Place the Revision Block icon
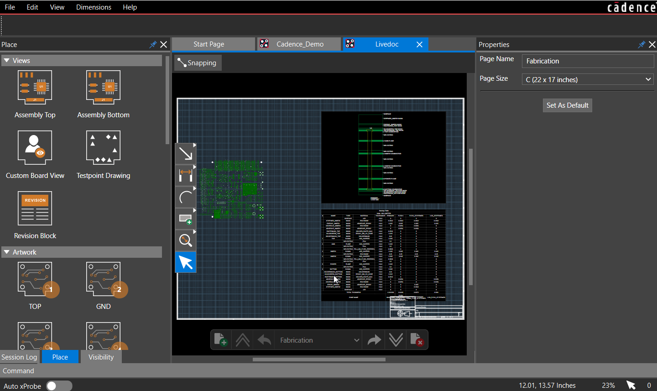The width and height of the screenshot is (657, 391). click(35, 208)
